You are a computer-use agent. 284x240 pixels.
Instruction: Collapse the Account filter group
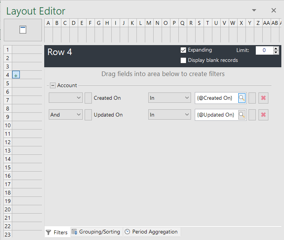click(x=53, y=86)
